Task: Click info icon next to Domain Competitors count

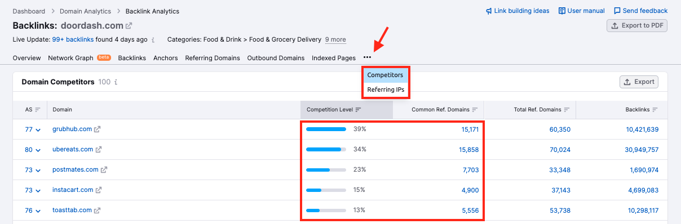Action: [116, 82]
